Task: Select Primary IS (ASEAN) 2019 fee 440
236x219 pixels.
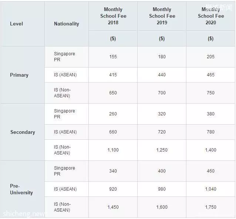Action: tap(162, 75)
